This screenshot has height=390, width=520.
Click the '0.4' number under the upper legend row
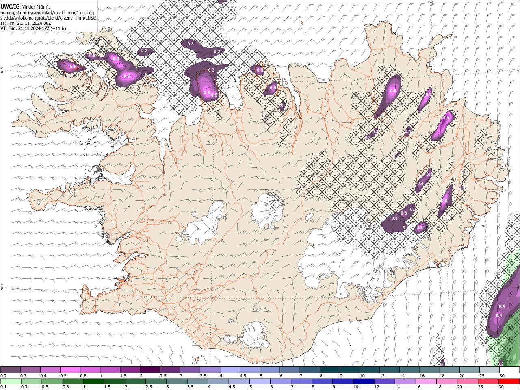(43, 376)
